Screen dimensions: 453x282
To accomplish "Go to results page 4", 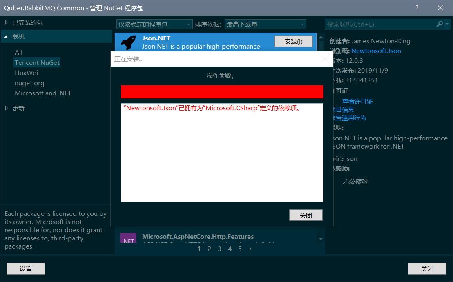I will (x=230, y=249).
